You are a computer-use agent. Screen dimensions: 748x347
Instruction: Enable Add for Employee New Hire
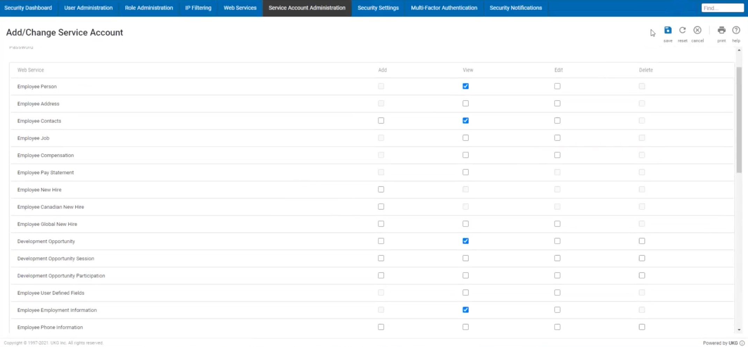pyautogui.click(x=381, y=189)
